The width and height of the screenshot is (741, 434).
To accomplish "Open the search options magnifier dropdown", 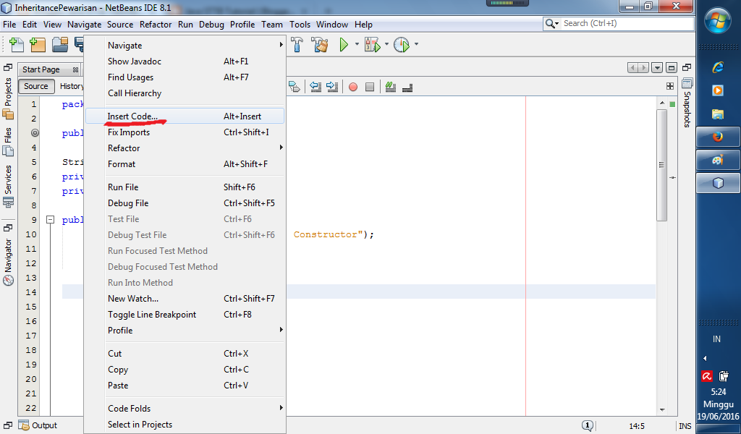I will coord(551,23).
